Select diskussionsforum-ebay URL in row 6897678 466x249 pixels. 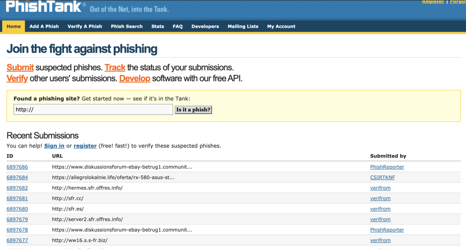(122, 230)
